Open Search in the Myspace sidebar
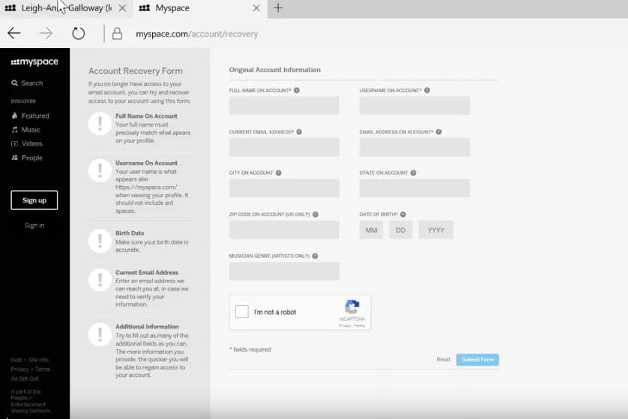628x419 pixels. click(27, 83)
